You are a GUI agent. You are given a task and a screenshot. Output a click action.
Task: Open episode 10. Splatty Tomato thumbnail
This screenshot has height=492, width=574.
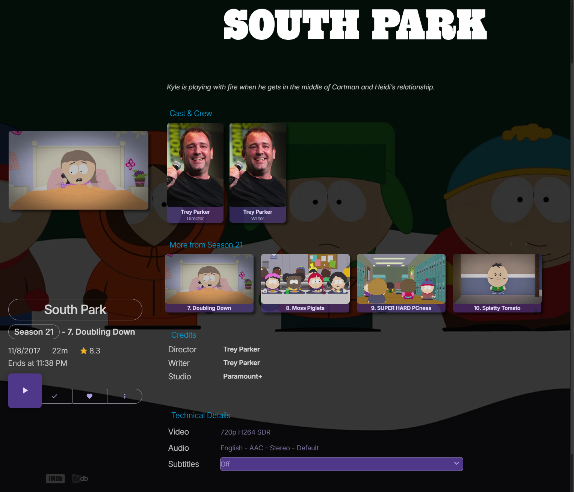point(497,283)
